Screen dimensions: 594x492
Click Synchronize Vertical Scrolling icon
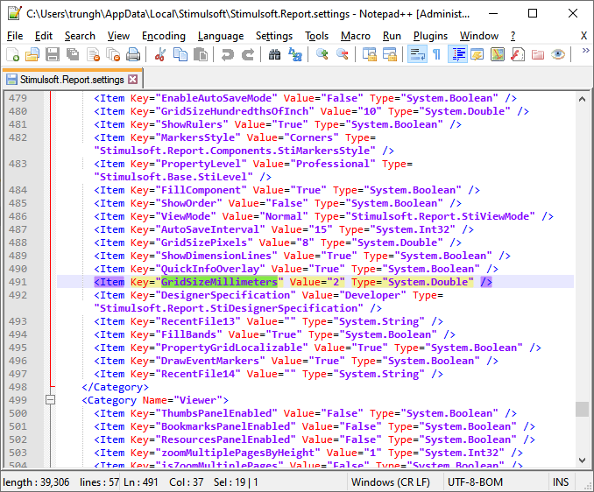370,54
